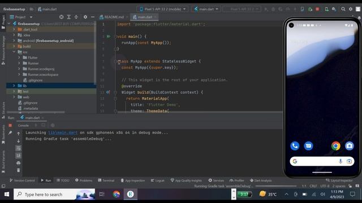Open Search Everywhere magnifier icon
Screen dimensions: 362x203
pos(343,9)
